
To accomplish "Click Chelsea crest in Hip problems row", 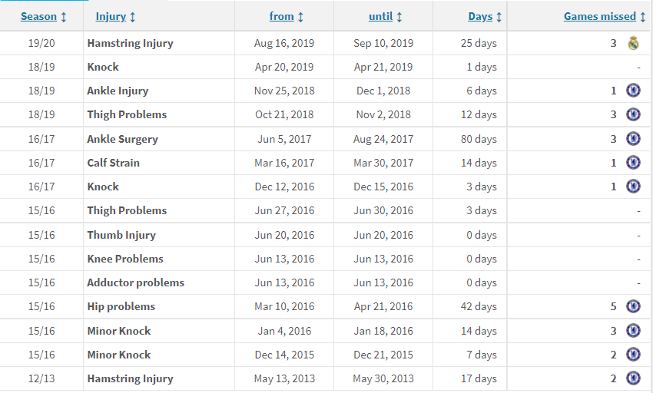I will [x=633, y=306].
